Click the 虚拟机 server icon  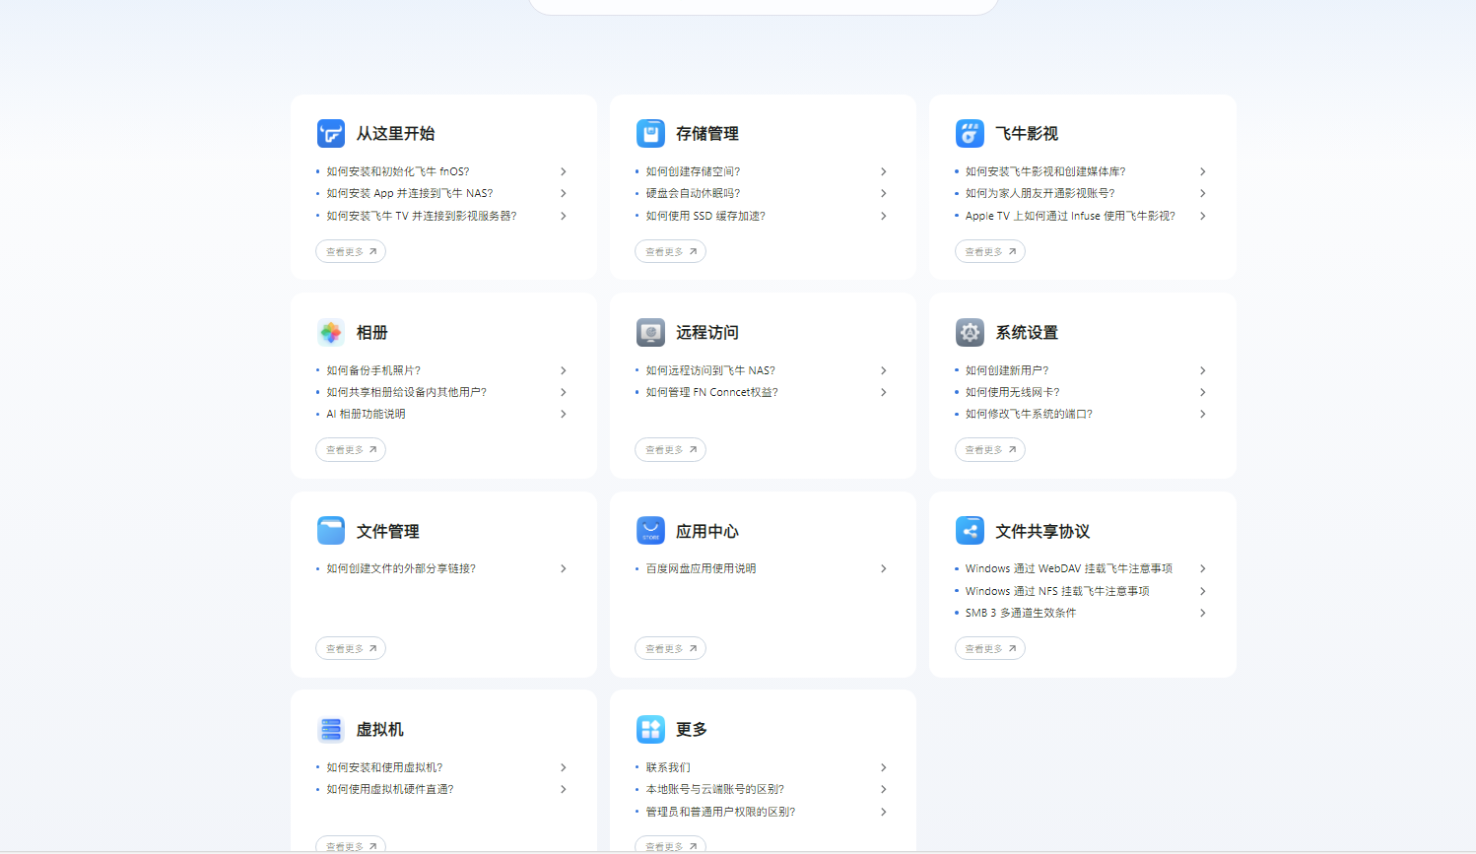(x=330, y=730)
